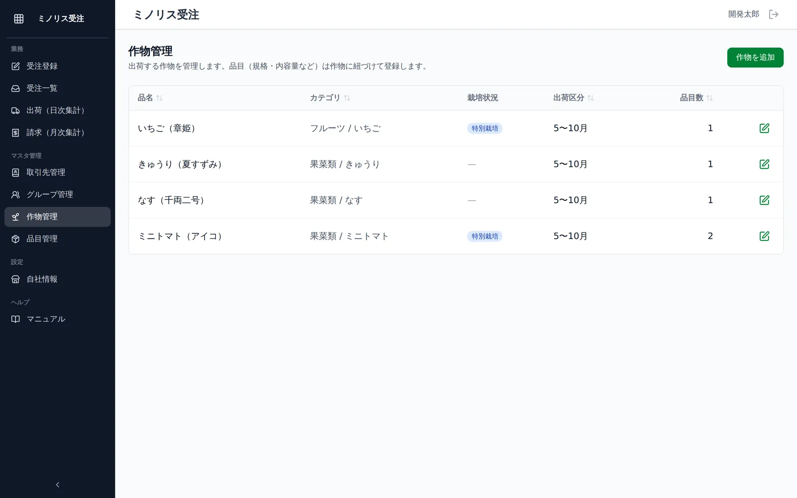Open 受注登録 in the sidebar
Screen dimensions: 797x498
click(x=58, y=66)
